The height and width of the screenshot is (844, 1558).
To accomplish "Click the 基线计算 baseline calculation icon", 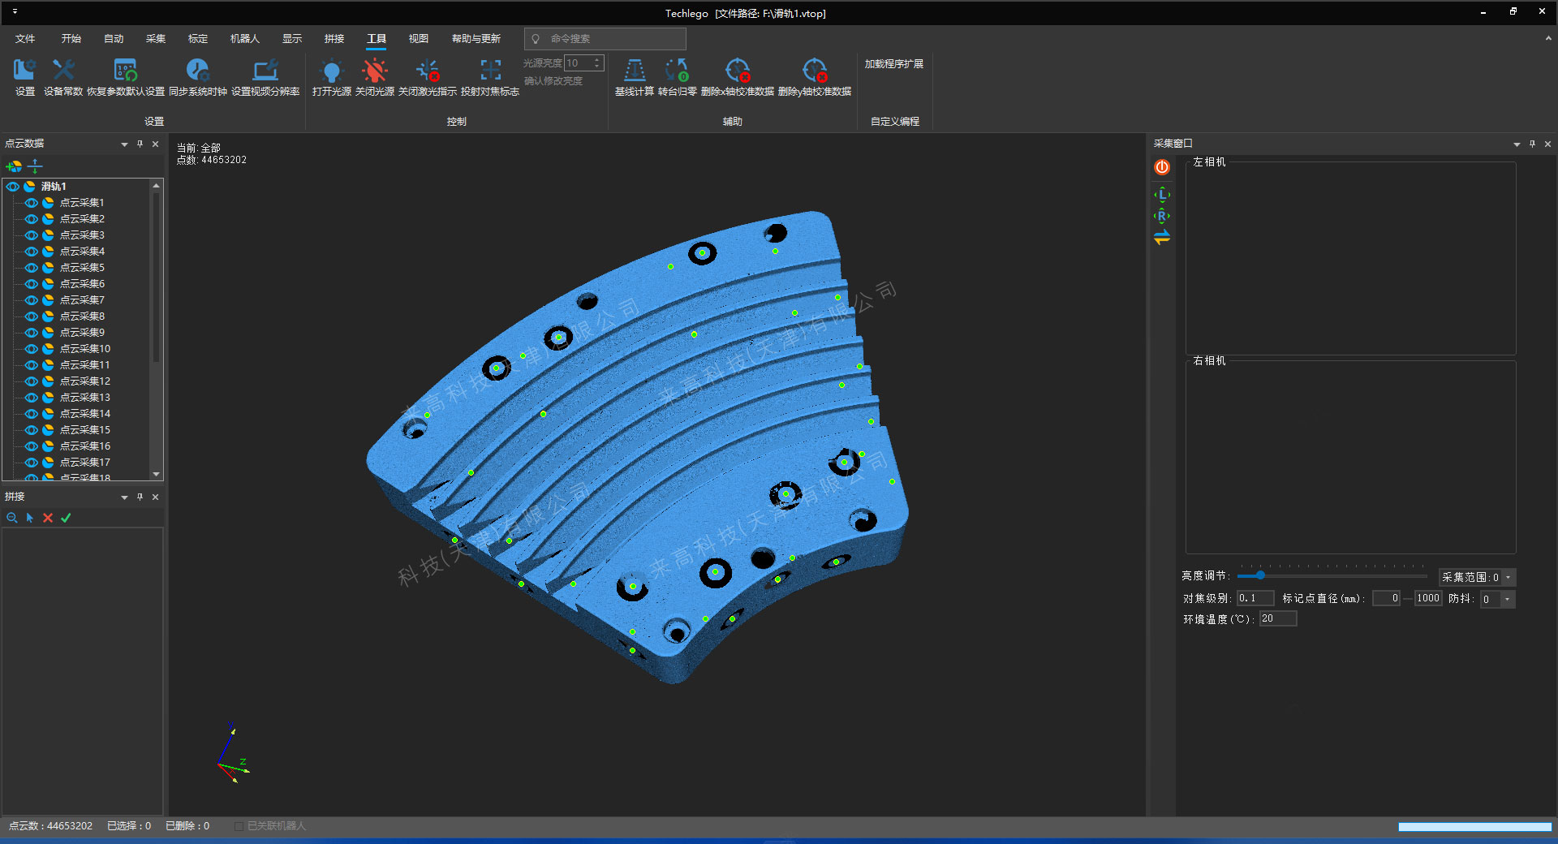I will (x=634, y=71).
